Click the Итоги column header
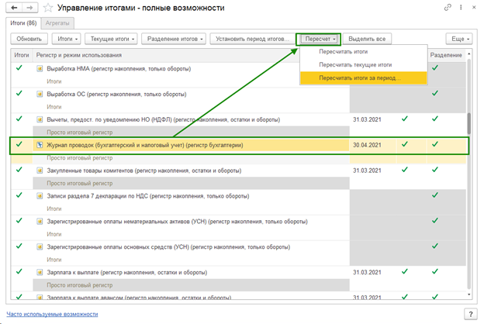This screenshot has width=484, height=324. click(22, 55)
